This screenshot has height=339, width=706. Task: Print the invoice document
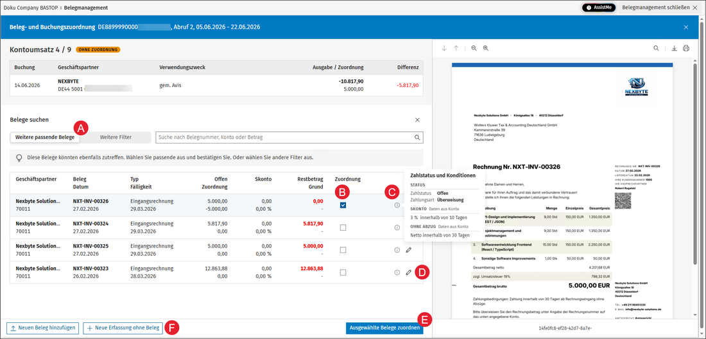point(686,48)
